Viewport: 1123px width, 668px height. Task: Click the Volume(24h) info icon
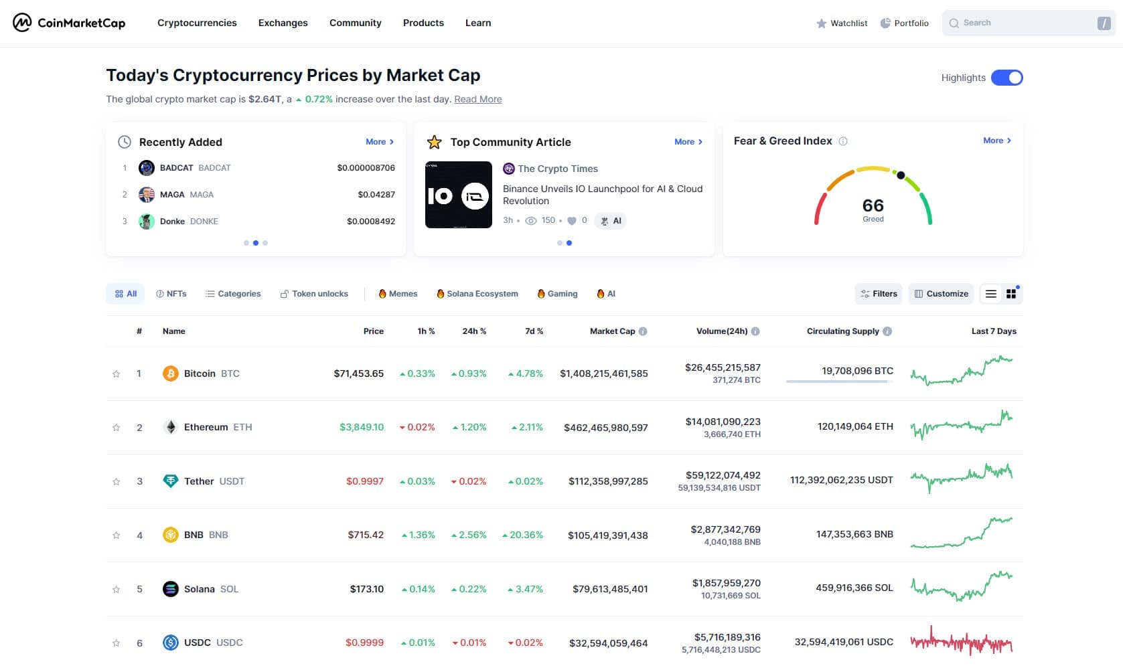755,331
